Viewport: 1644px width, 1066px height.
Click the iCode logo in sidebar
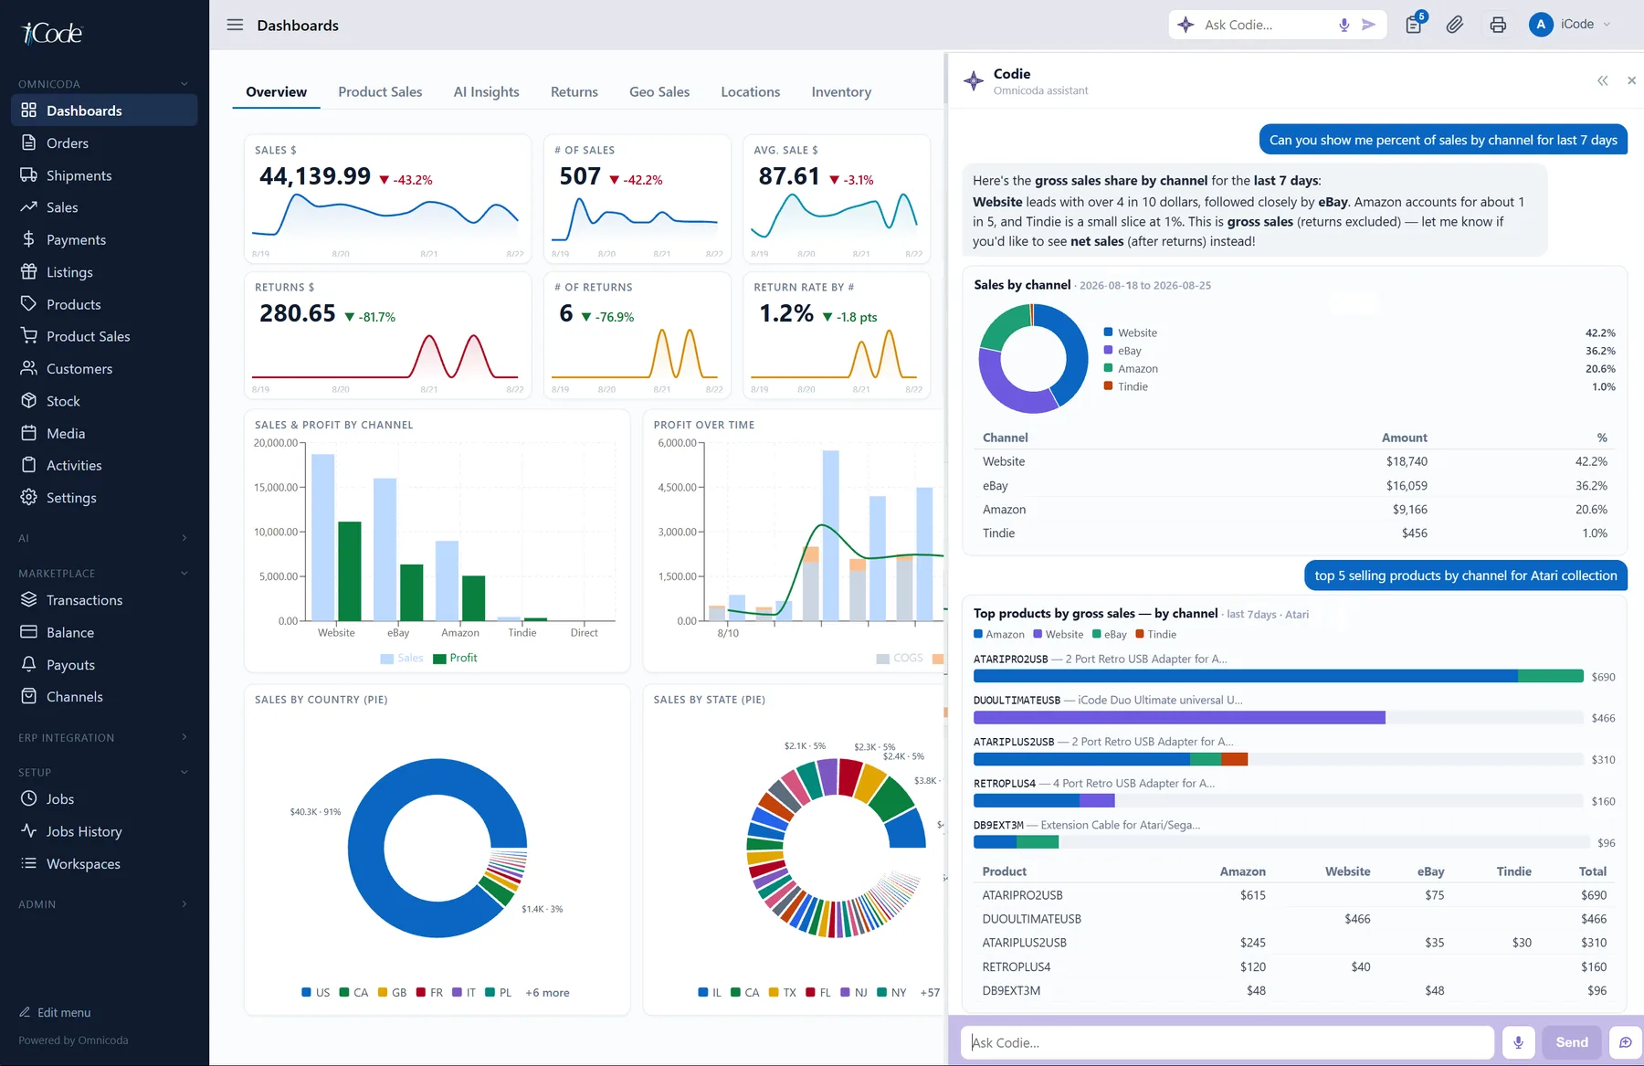(x=52, y=34)
